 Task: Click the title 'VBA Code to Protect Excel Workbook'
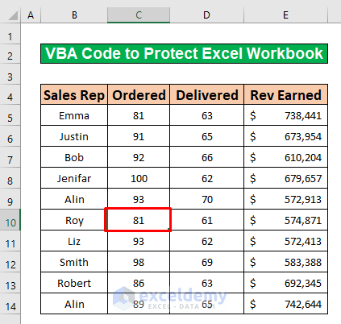click(x=184, y=53)
